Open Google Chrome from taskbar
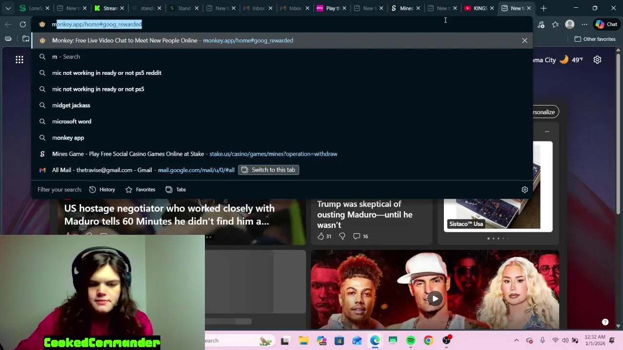Viewport: 623px width, 350px height. pos(428,340)
